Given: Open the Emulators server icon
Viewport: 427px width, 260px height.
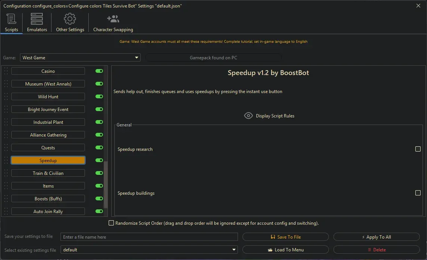Looking at the screenshot, I should (37, 19).
